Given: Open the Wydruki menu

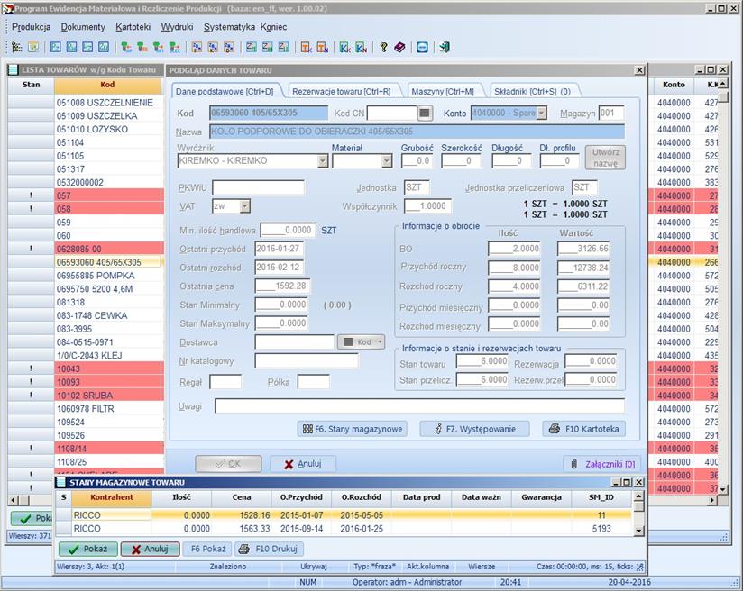Looking at the screenshot, I should 177,27.
